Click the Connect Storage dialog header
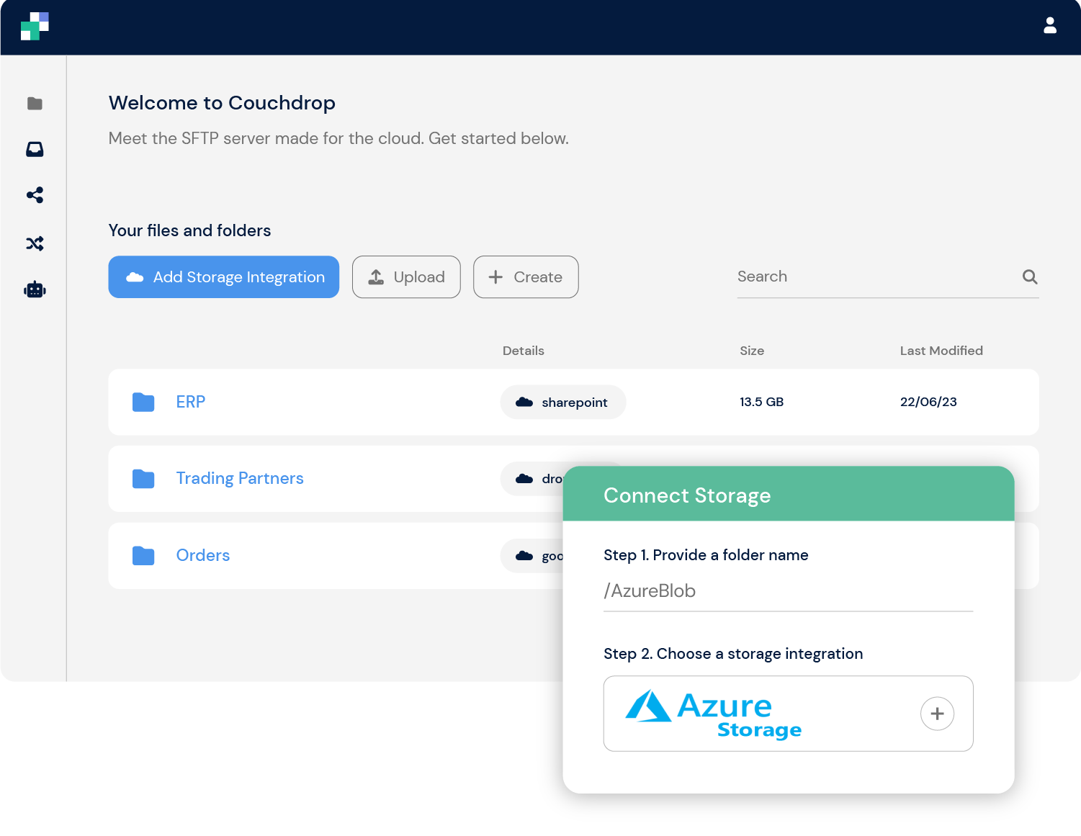 click(x=789, y=494)
